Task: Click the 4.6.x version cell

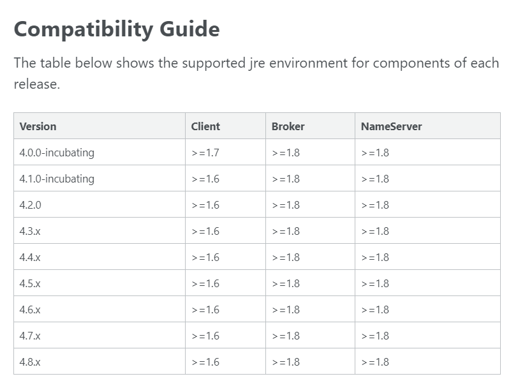Action: click(30, 310)
